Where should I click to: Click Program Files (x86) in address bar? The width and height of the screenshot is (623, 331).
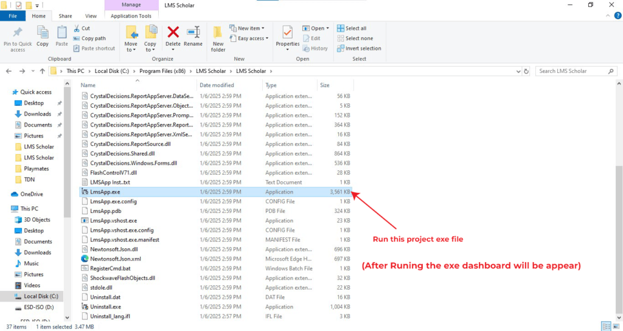click(x=162, y=71)
